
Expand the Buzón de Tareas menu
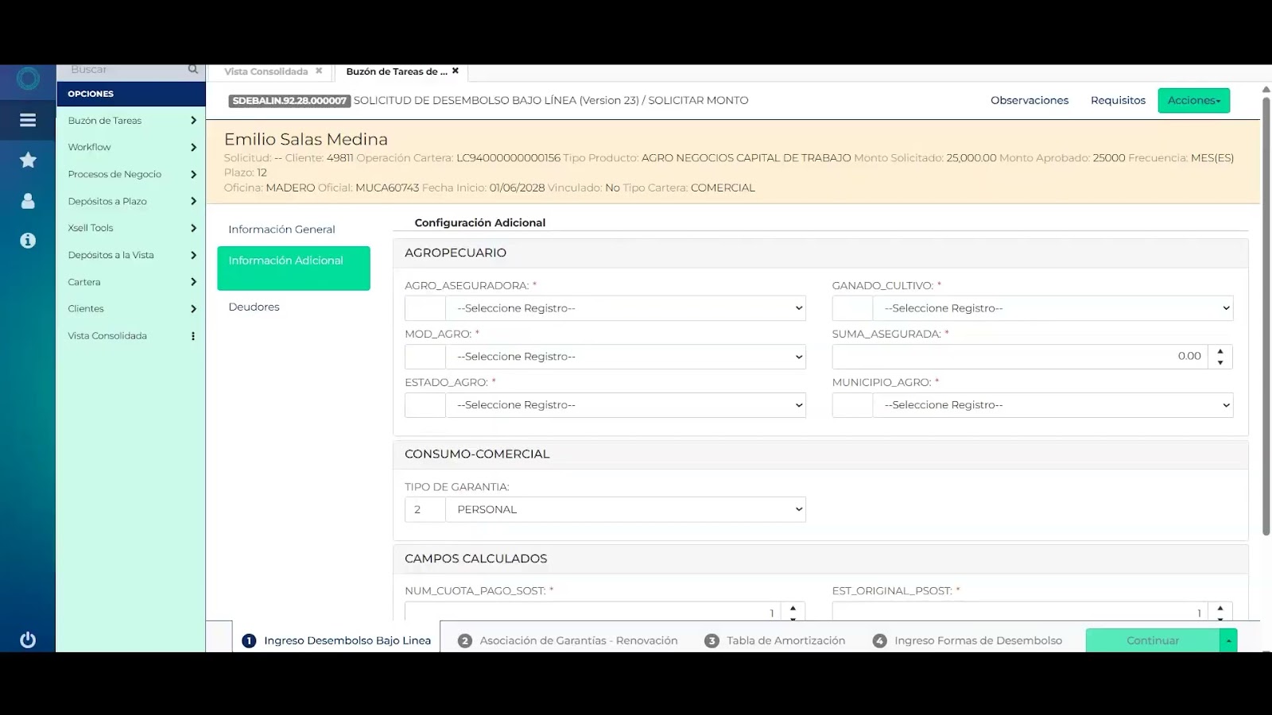click(130, 120)
